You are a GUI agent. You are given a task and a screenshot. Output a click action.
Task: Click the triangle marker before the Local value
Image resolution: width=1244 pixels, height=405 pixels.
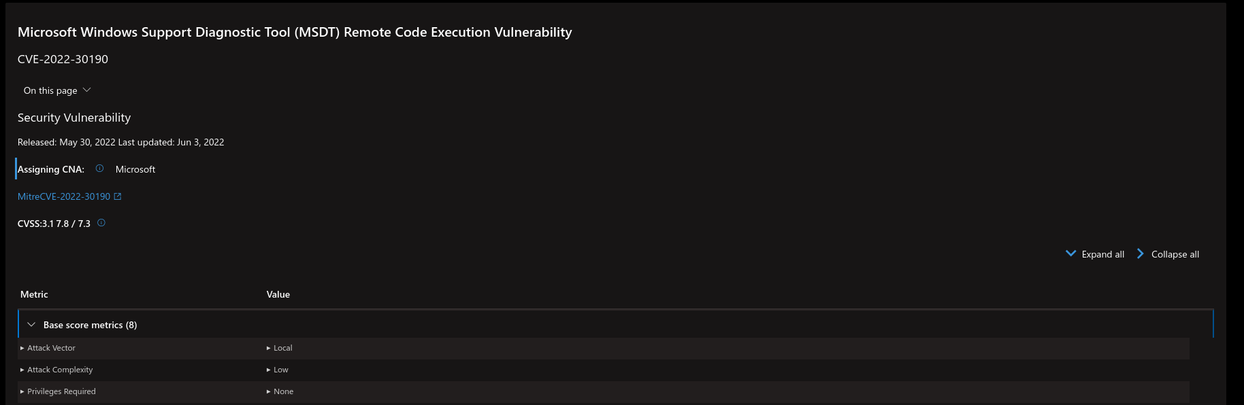tap(269, 348)
